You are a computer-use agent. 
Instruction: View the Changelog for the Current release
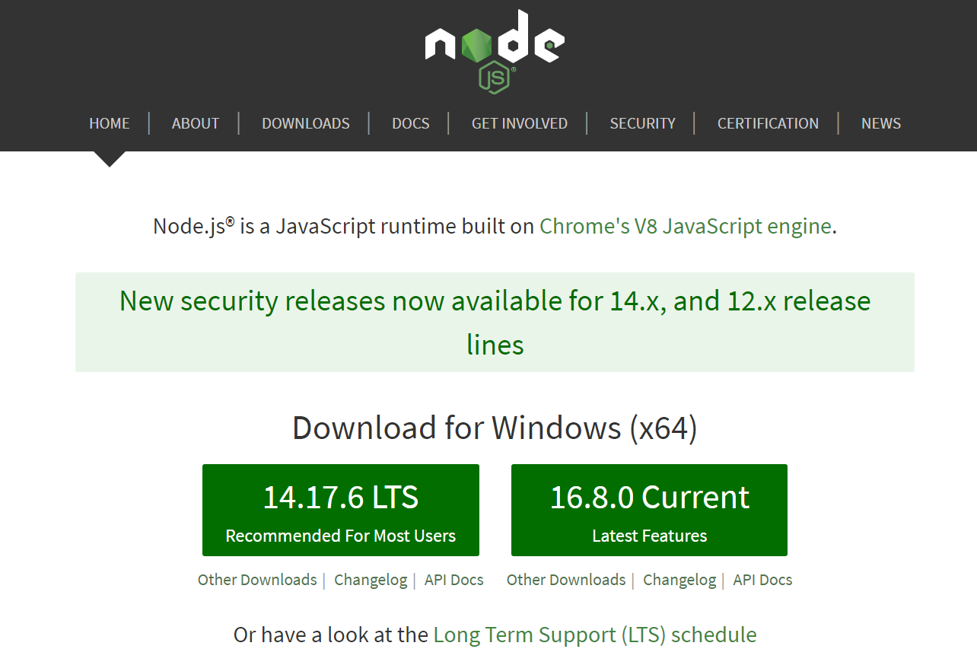pyautogui.click(x=679, y=580)
